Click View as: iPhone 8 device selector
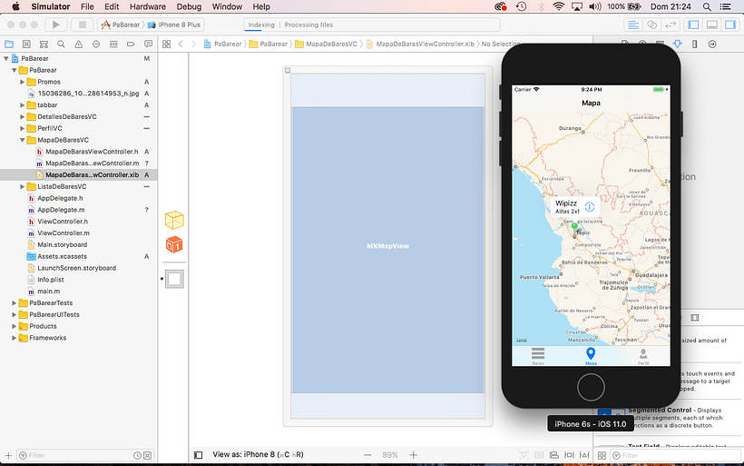The width and height of the screenshot is (744, 466). click(x=258, y=454)
